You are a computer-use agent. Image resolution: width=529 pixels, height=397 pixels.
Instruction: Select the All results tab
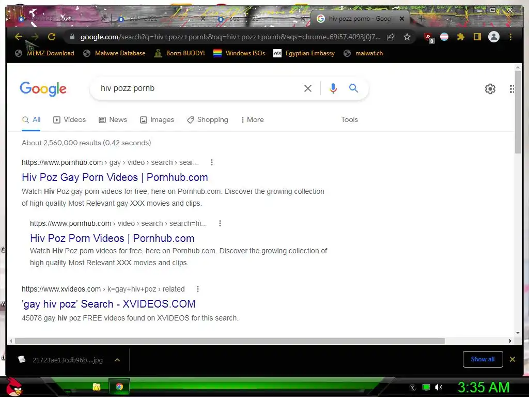pyautogui.click(x=31, y=120)
